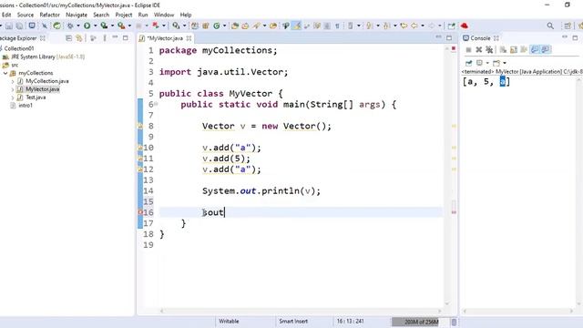The width and height of the screenshot is (583, 328).
Task: Click the Save All icon
Action: [19, 26]
